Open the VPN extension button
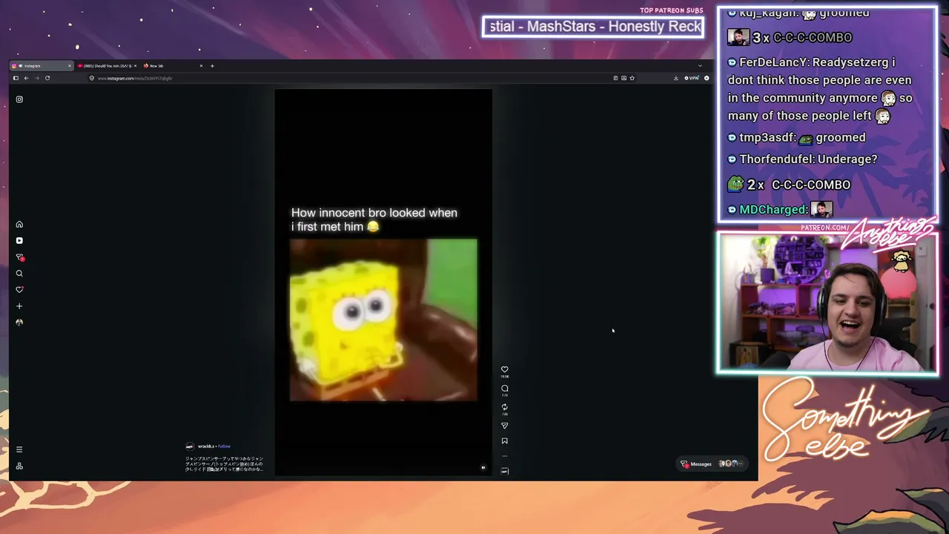949x534 pixels. 692,78
